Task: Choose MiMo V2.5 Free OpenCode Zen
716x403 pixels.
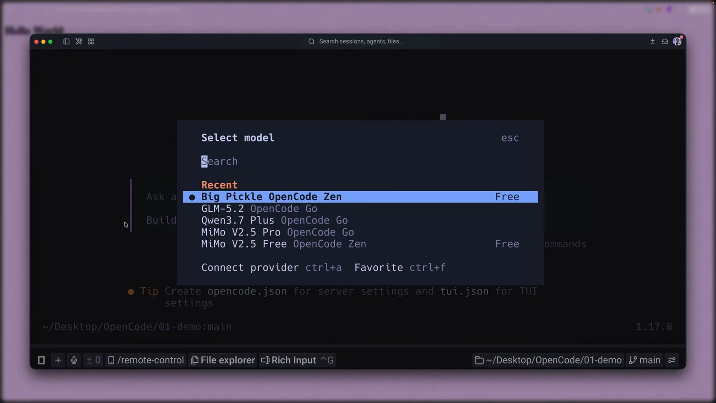Action: coord(360,244)
